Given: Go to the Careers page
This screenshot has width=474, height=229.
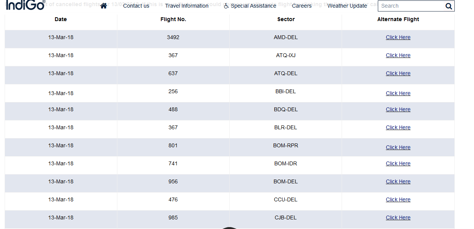Looking at the screenshot, I should tap(302, 6).
